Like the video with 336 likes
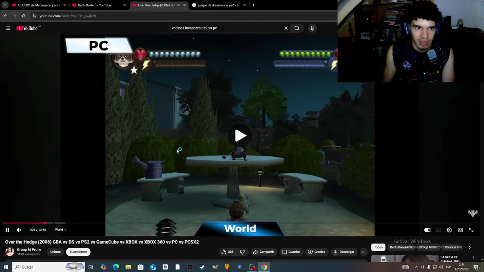 click(x=227, y=252)
